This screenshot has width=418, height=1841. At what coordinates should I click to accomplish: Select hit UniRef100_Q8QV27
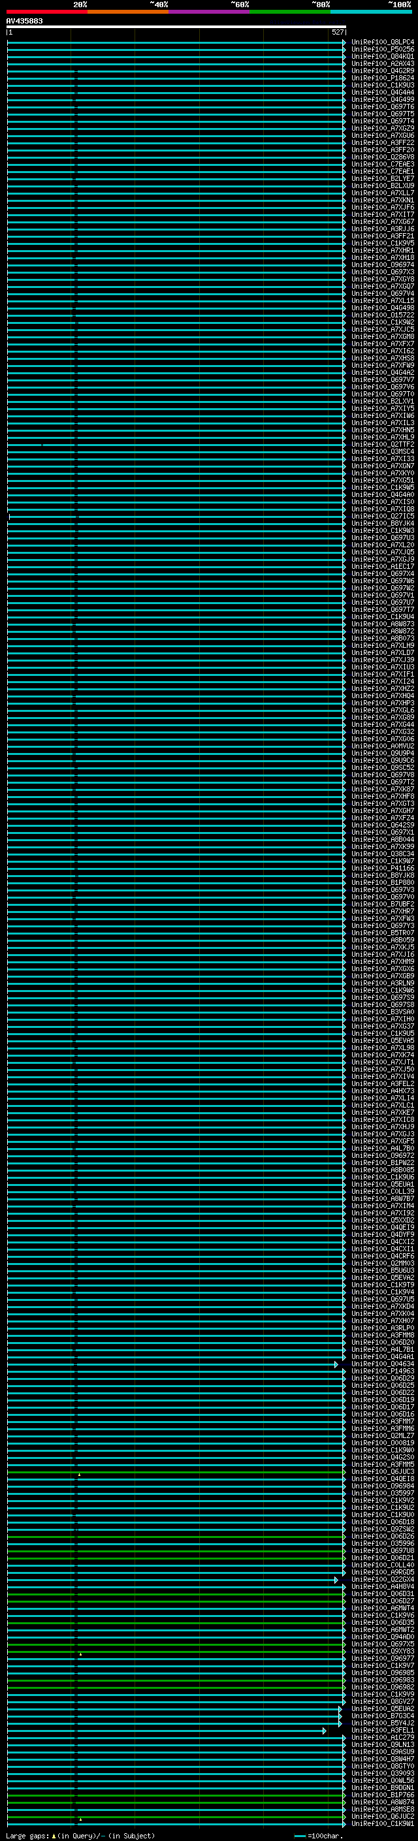coord(382,1702)
